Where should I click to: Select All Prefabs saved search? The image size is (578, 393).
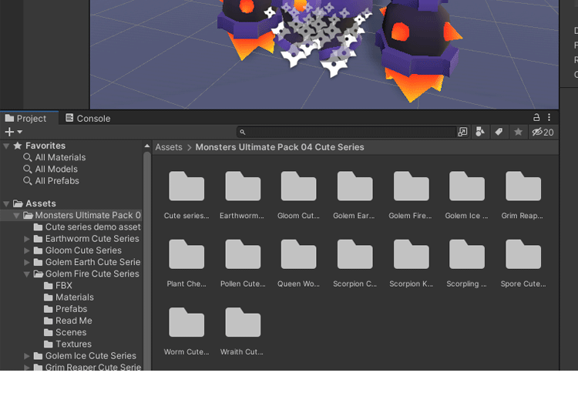pos(57,181)
